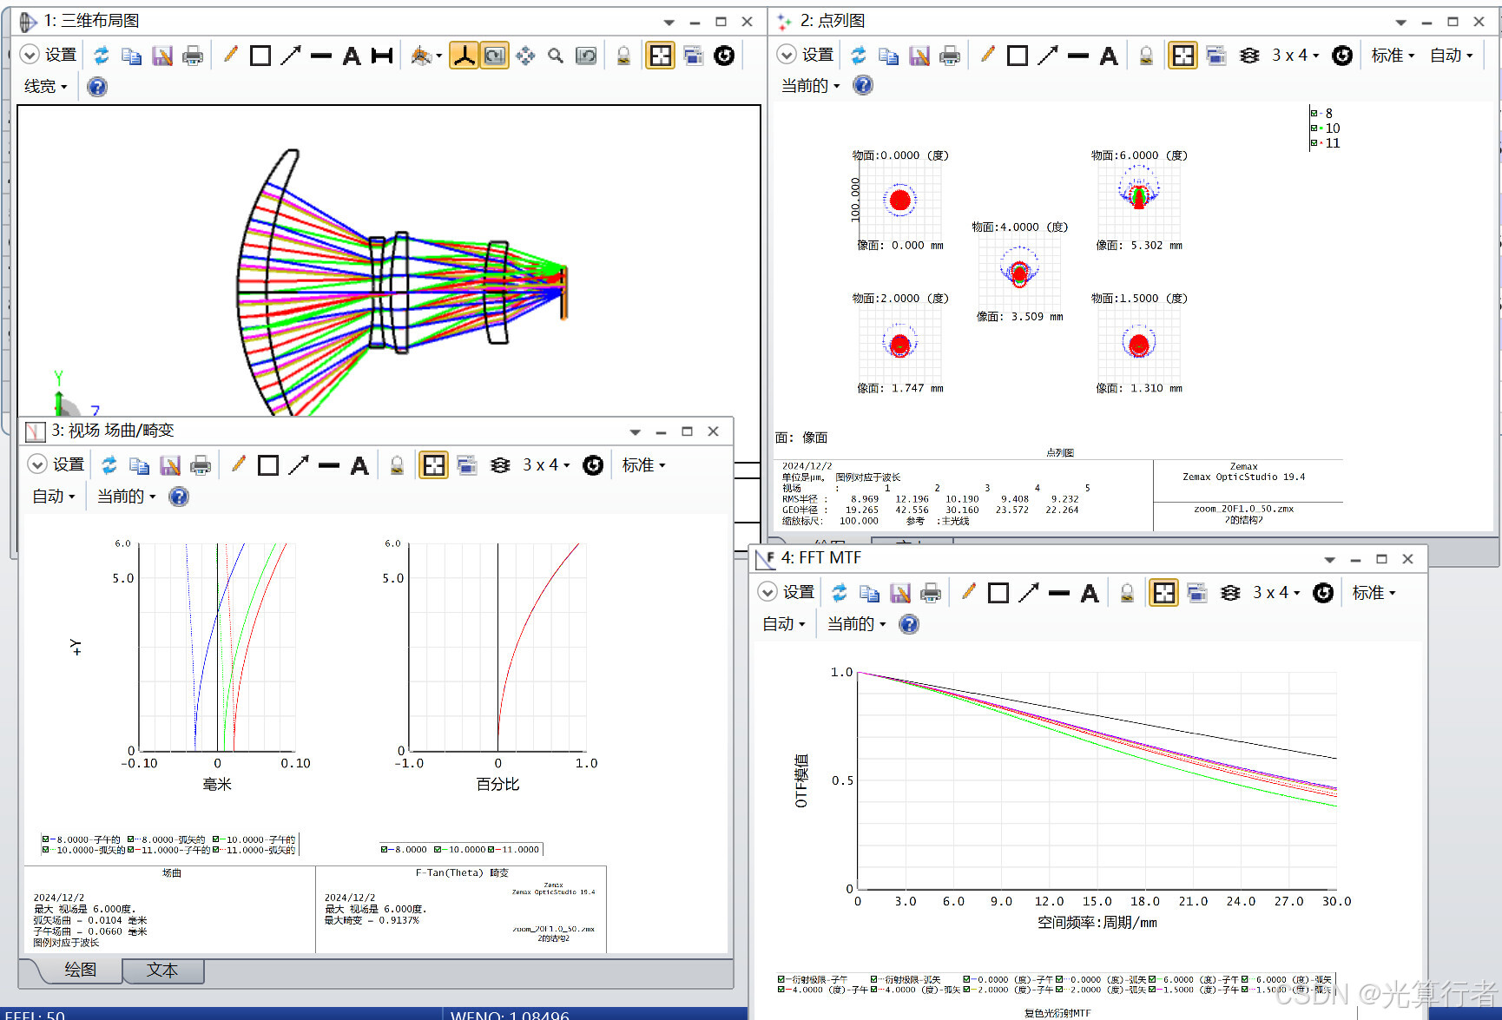Uncheck wavelength 11 in spot diagram legend
The height and width of the screenshot is (1020, 1502).
(x=1314, y=143)
